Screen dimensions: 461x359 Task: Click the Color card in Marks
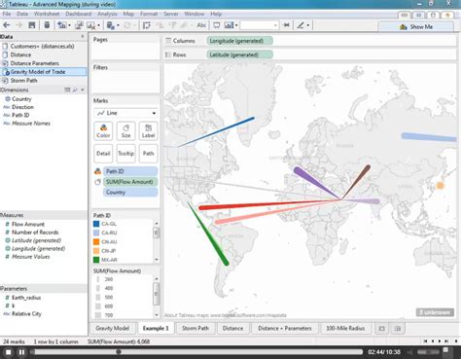(103, 131)
